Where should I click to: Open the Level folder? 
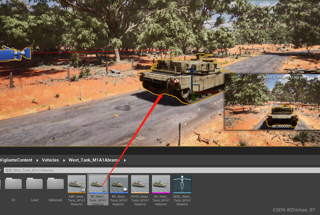coord(34,184)
